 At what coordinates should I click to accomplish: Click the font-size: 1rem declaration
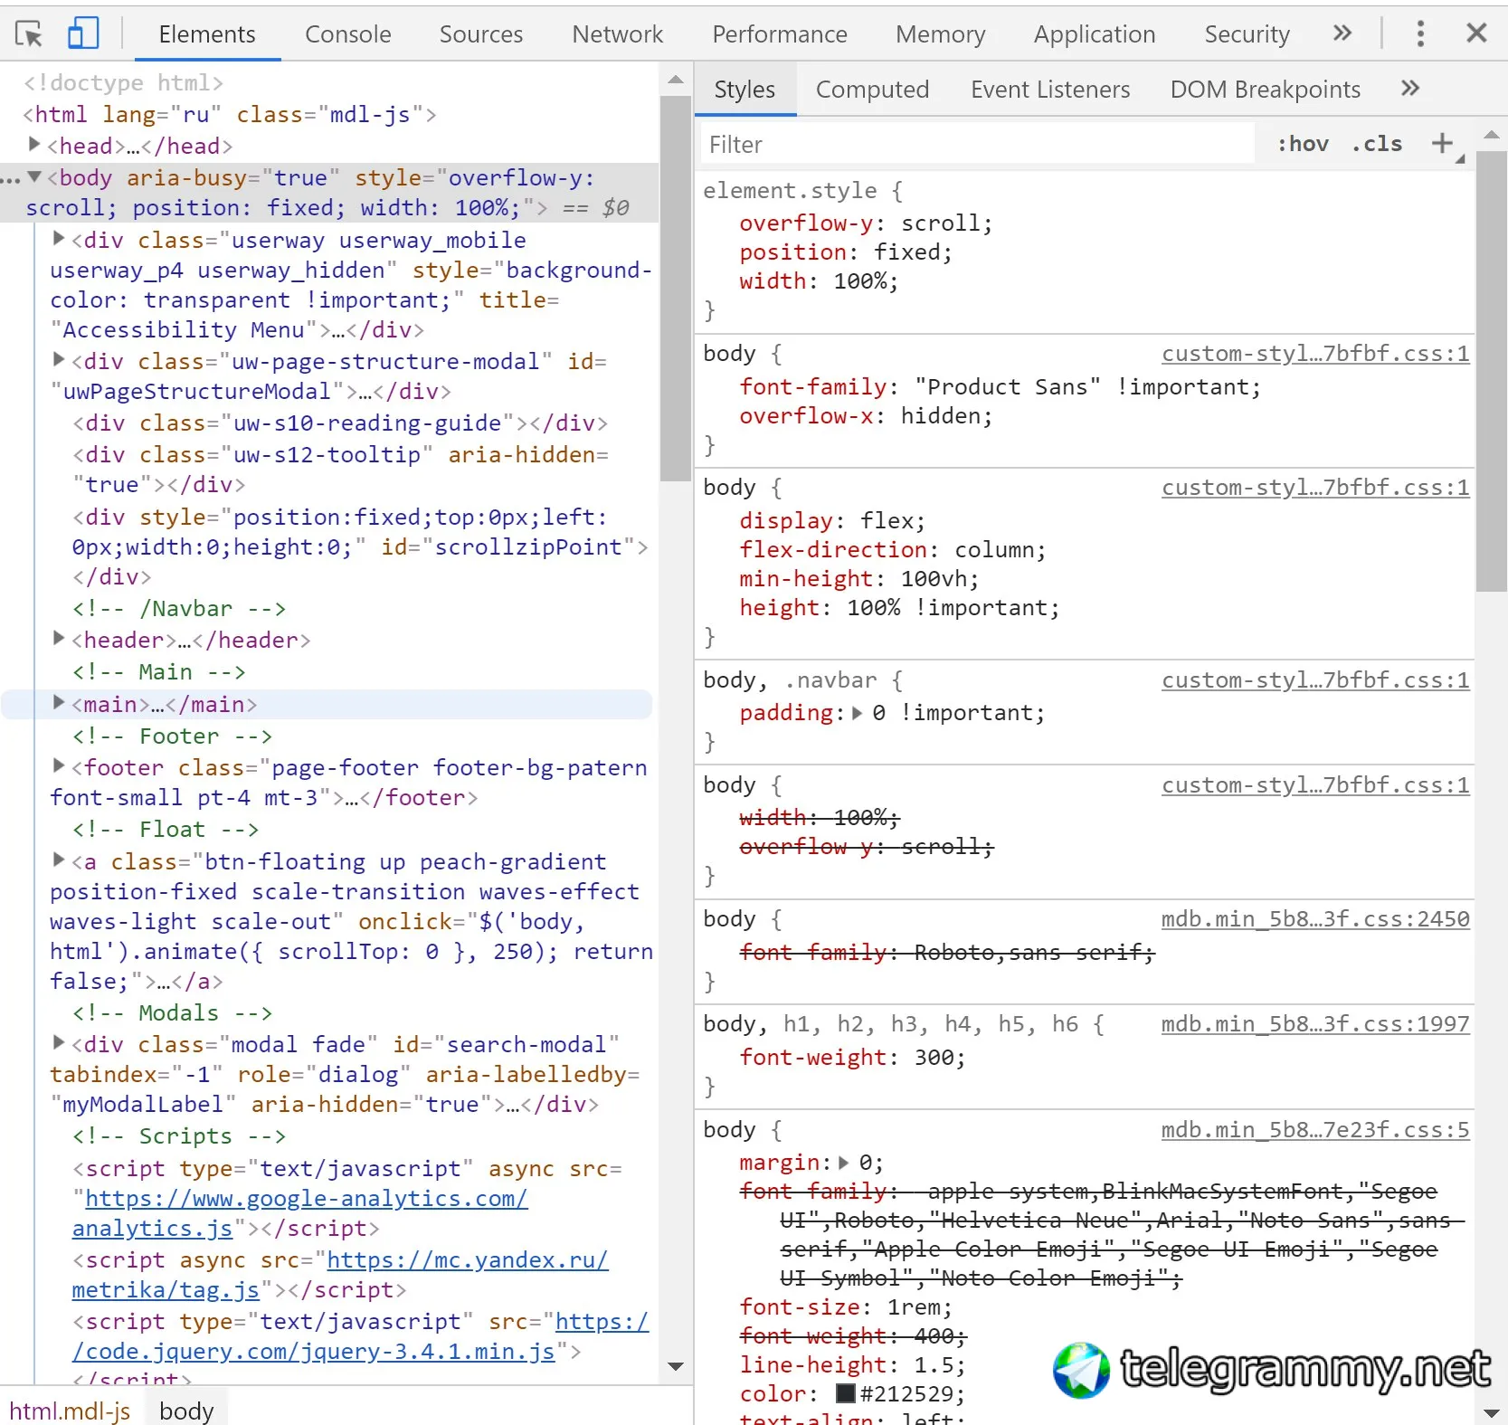[846, 1307]
